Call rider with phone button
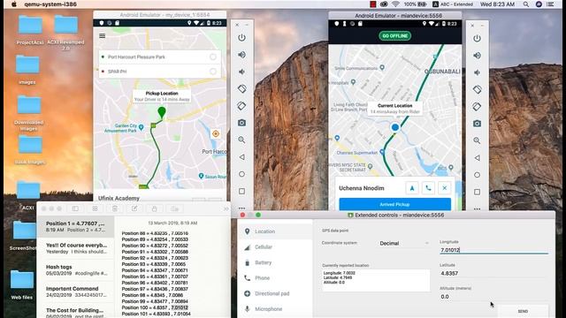Viewport: 566px width, 318px height. tap(428, 188)
